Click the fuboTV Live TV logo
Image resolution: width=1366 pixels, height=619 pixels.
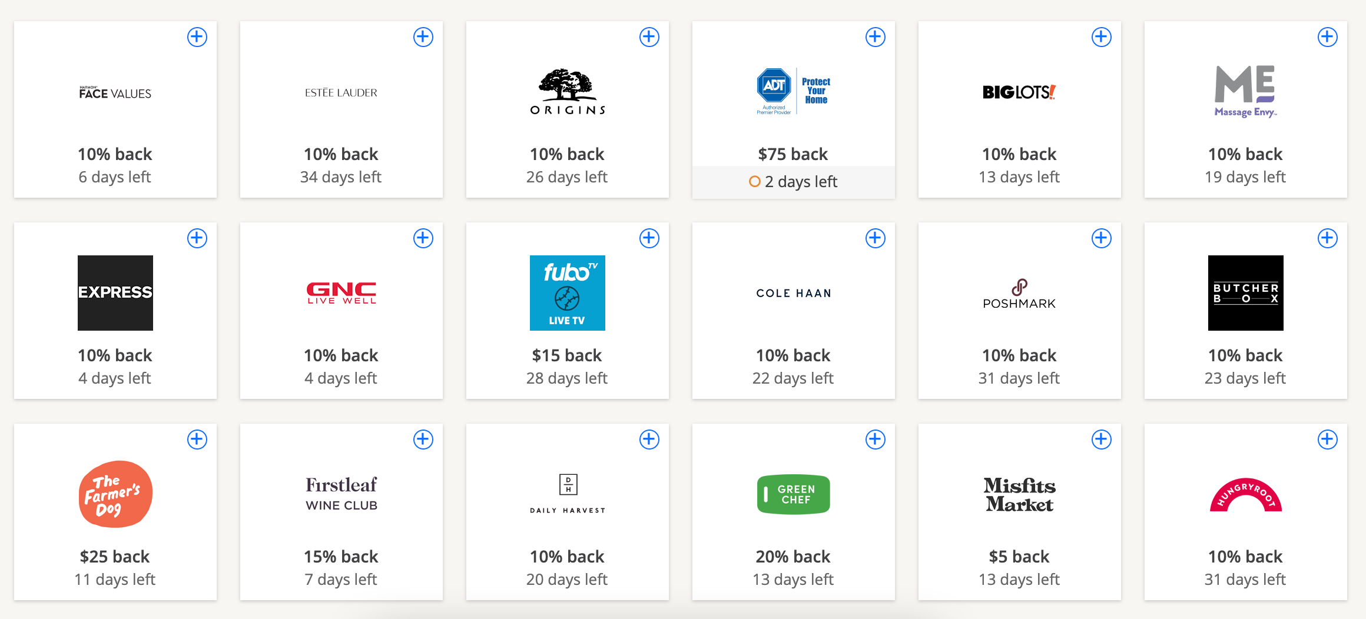[x=568, y=293]
